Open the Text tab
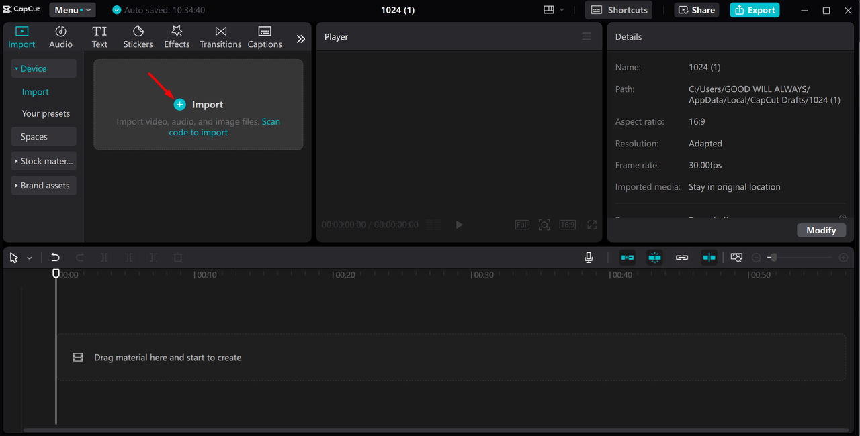Image resolution: width=860 pixels, height=436 pixels. pos(99,37)
